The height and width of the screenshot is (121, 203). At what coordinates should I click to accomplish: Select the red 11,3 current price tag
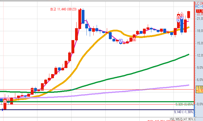pyautogui.click(x=199, y=11)
